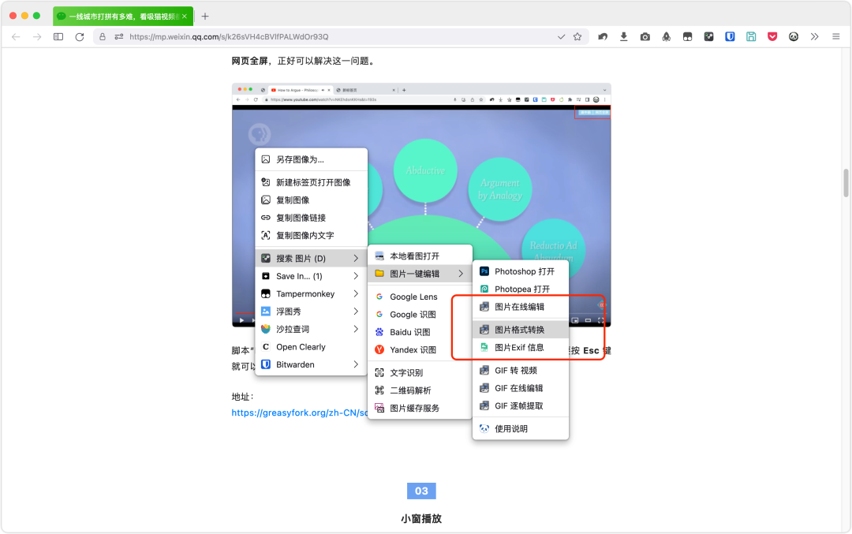The height and width of the screenshot is (534, 852).
Task: Select 复制图像 in the context menu
Action: [x=312, y=200]
